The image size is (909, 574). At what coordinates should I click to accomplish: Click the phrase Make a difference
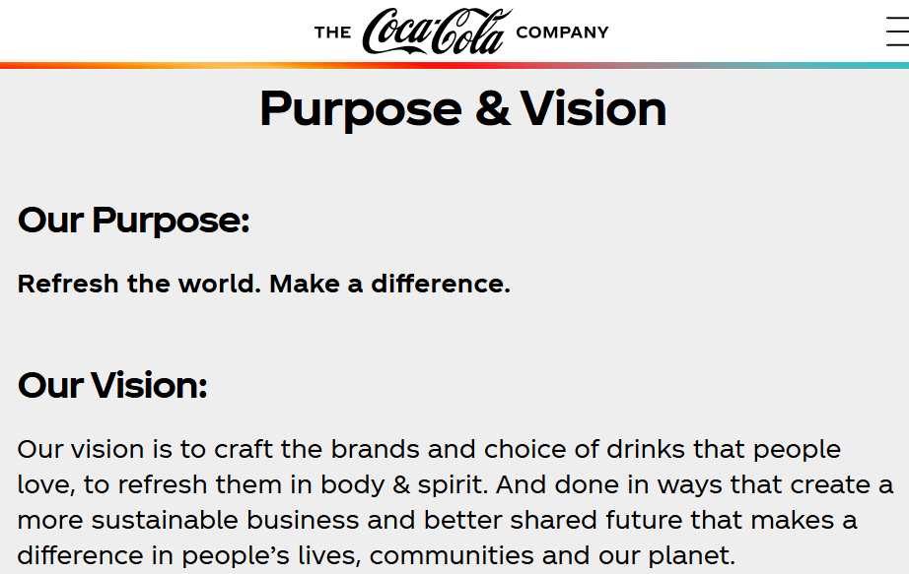click(389, 285)
